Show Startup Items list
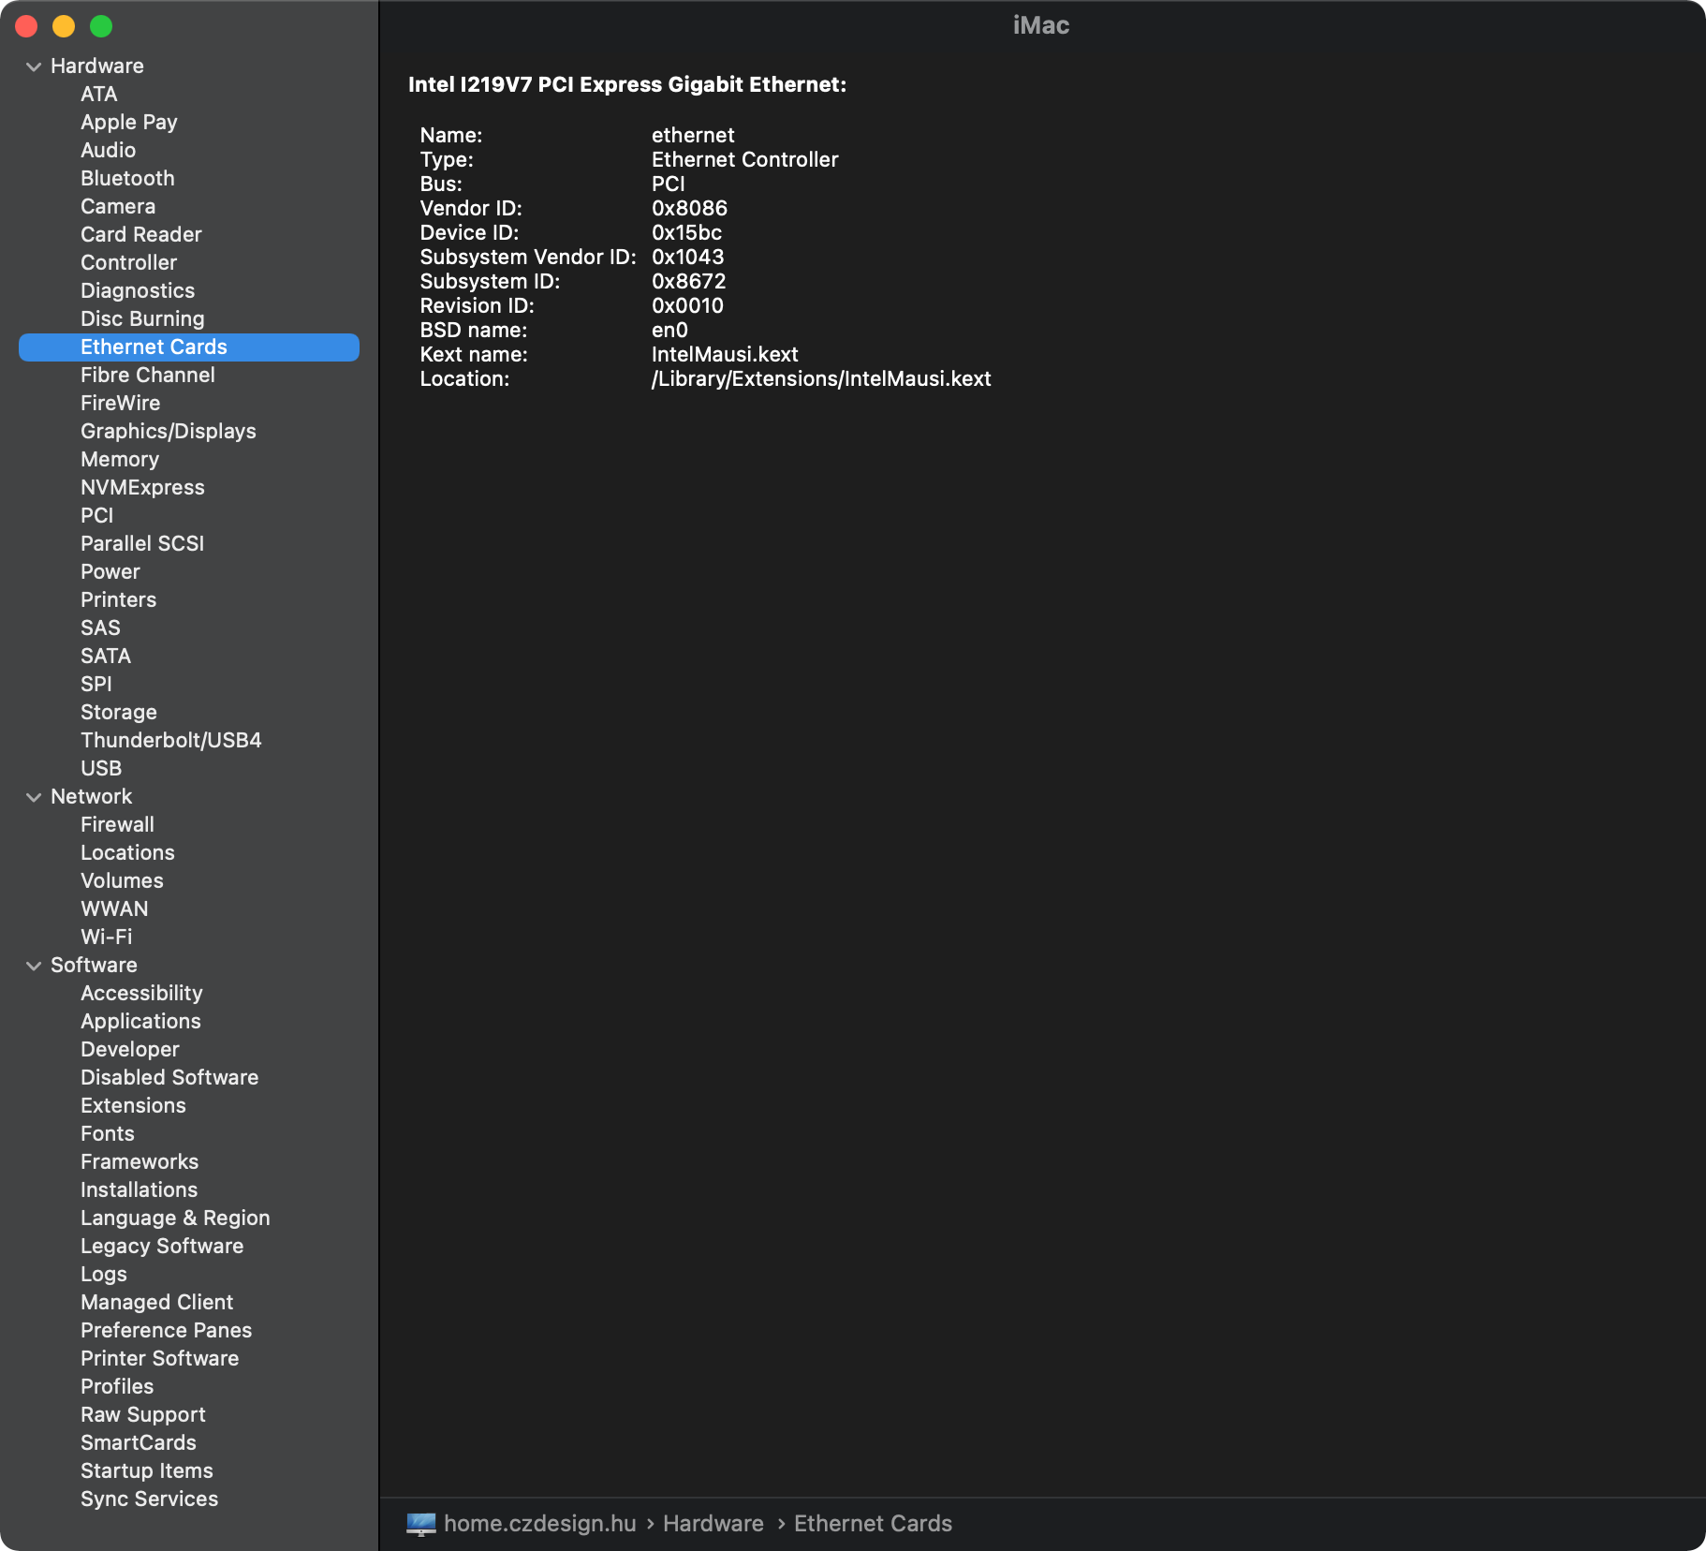The width and height of the screenshot is (1706, 1551). 147,1470
